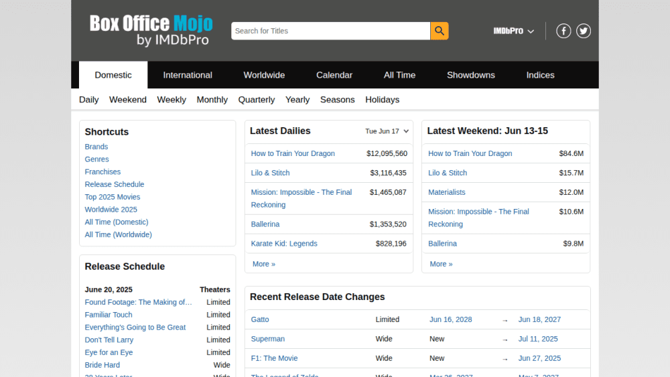
Task: Open the All Time (Worldwide) link
Action: click(x=118, y=234)
